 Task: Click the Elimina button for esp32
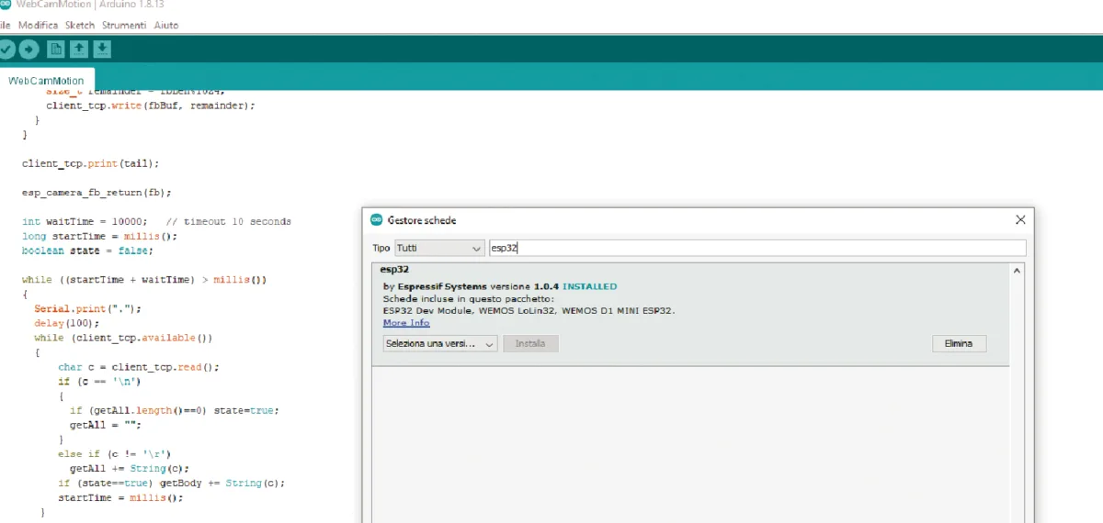coord(959,343)
